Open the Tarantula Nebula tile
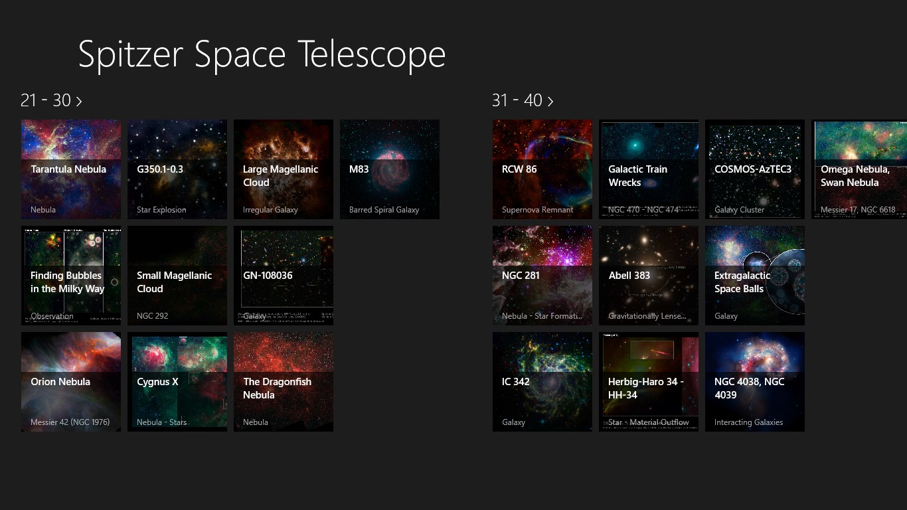 coord(71,169)
